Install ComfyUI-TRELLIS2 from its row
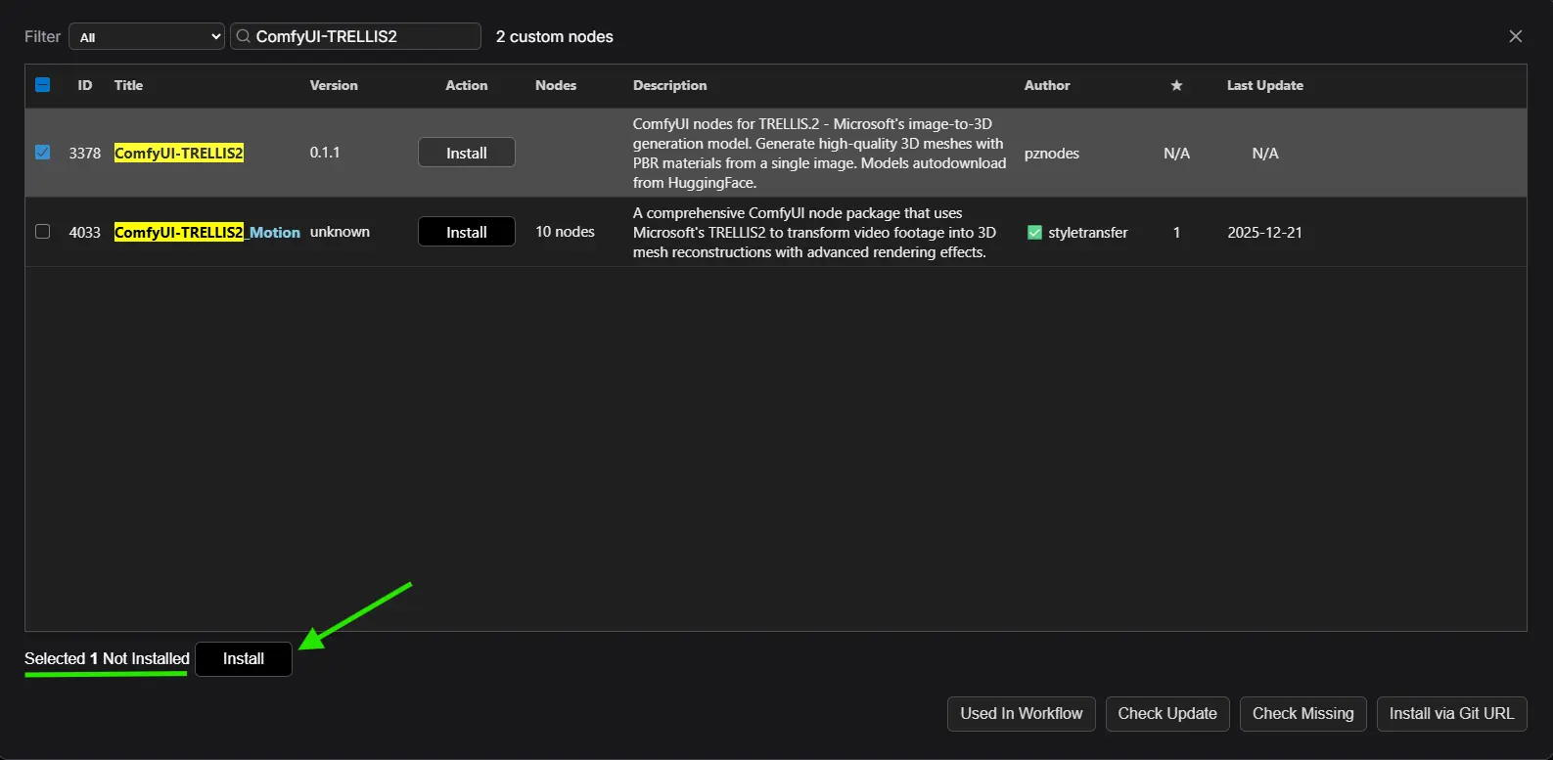This screenshot has width=1553, height=760. pos(466,153)
